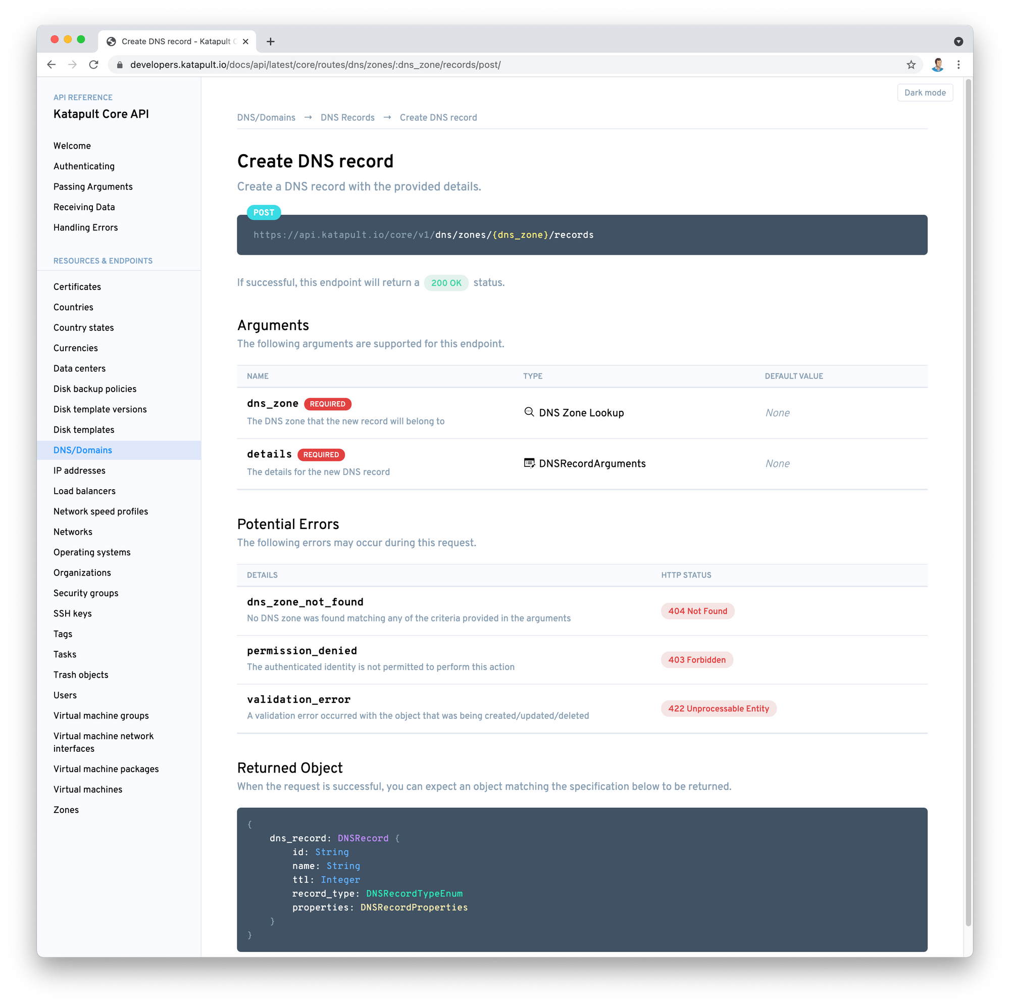The width and height of the screenshot is (1010, 1006).
Task: Open Tags in the sidebar
Action: (63, 634)
